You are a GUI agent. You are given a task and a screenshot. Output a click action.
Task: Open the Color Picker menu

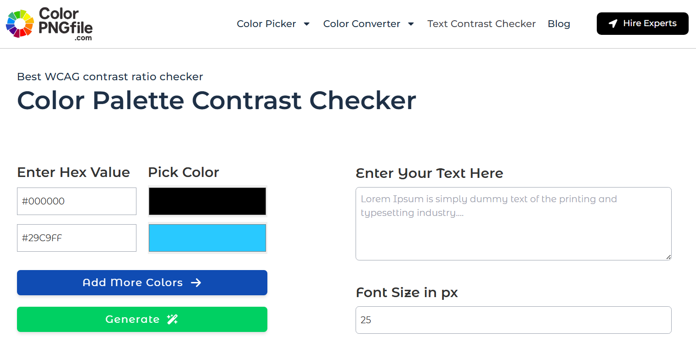point(266,24)
